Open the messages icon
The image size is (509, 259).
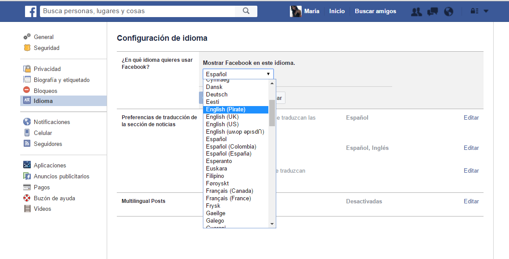(432, 12)
